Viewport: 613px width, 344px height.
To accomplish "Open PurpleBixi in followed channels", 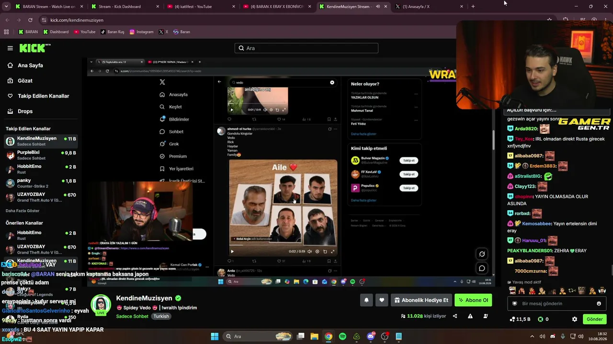I will (41, 155).
